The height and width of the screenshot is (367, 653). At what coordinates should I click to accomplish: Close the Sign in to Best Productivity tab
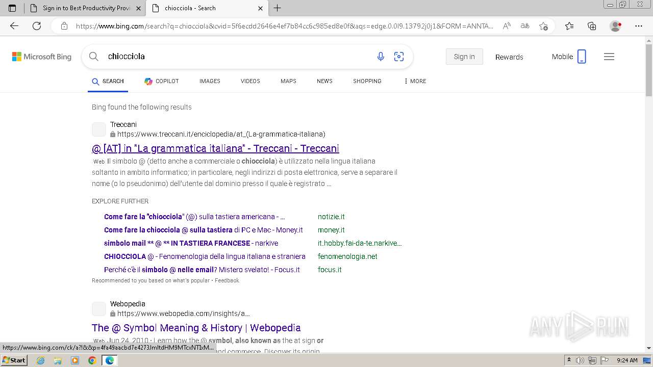point(139,8)
